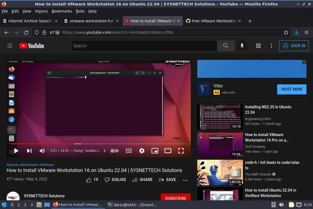313x209 pixels.
Task: Open ad info icon on banner
Action: (304, 62)
